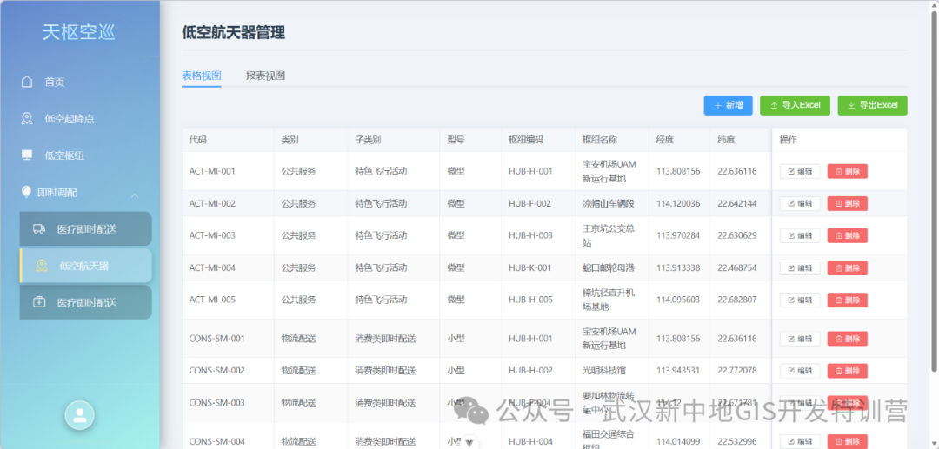Click the bulb icon beside 即时调配
Image resolution: width=939 pixels, height=449 pixels.
pos(26,192)
